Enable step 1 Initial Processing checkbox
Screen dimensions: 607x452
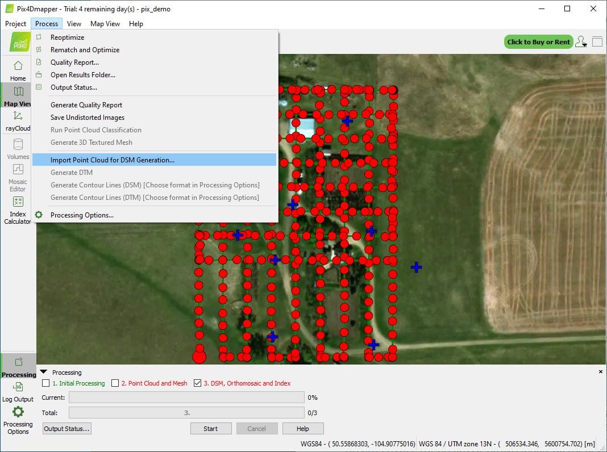[46, 383]
